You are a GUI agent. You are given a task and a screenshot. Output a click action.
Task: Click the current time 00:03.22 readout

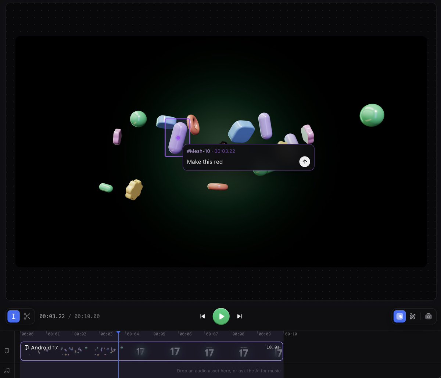pos(52,316)
